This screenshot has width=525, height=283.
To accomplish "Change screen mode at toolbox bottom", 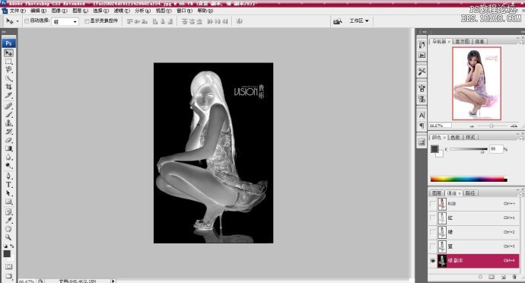I will [8, 276].
